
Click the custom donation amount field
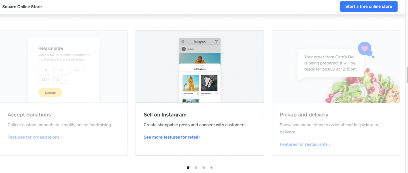click(x=61, y=80)
